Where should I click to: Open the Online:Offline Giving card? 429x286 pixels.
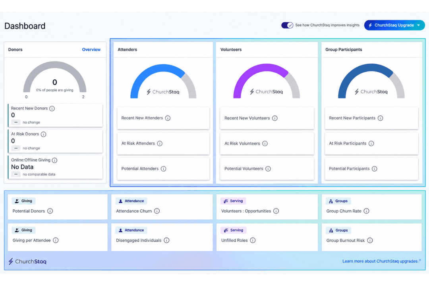coord(55,167)
